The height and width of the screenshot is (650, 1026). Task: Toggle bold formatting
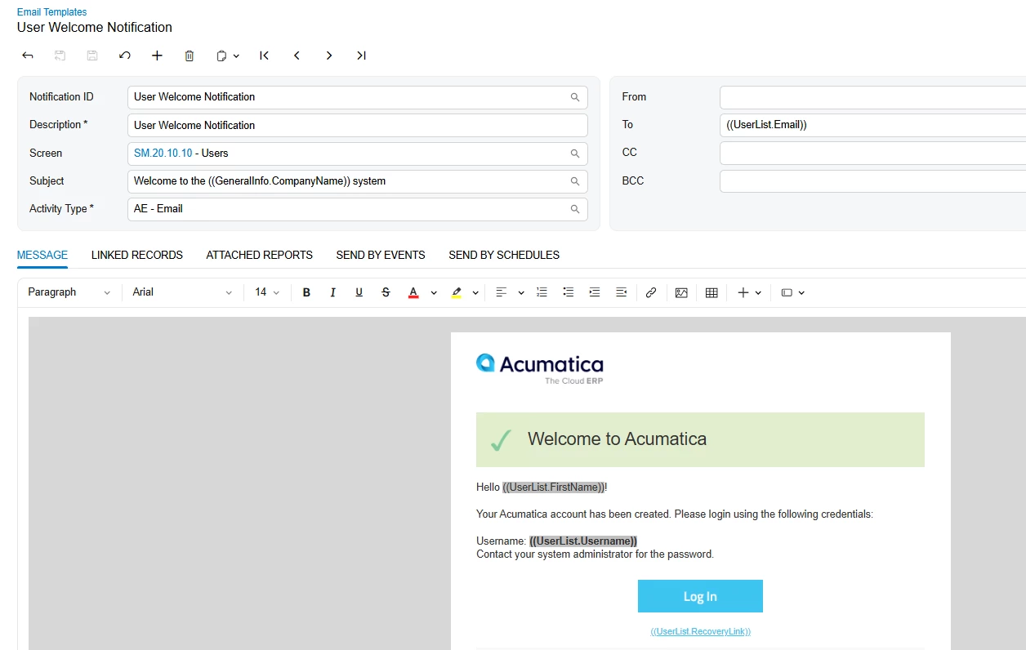(306, 292)
